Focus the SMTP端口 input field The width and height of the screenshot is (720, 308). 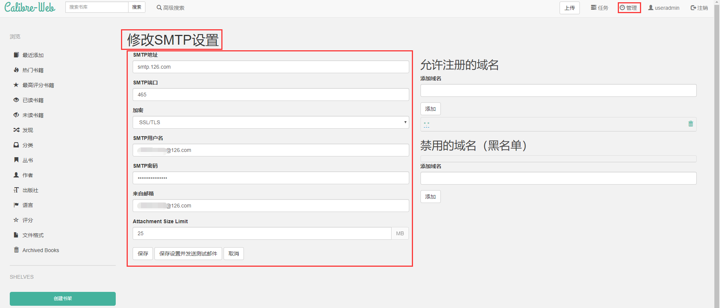coord(271,95)
